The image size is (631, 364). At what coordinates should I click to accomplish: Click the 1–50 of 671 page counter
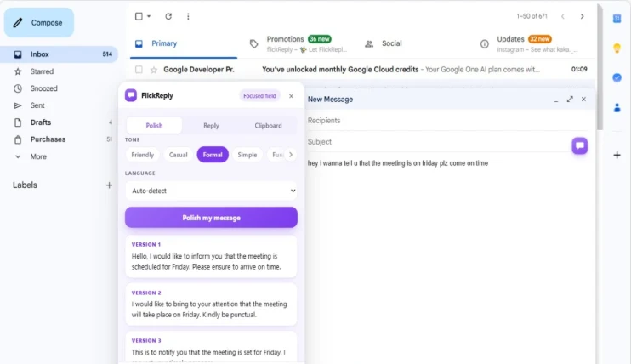tap(532, 16)
